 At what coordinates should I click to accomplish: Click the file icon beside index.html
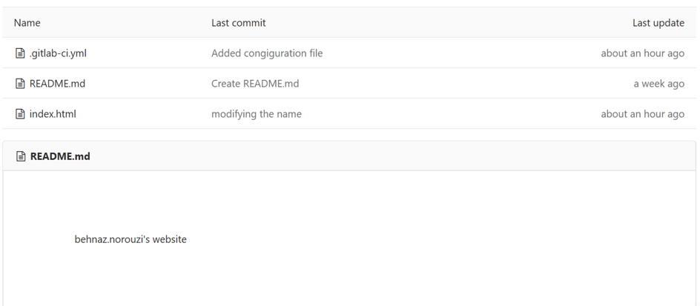pos(20,114)
